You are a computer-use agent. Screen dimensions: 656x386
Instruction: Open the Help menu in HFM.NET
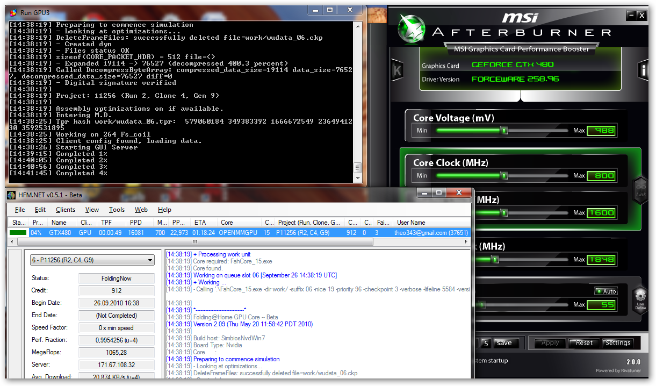(164, 210)
